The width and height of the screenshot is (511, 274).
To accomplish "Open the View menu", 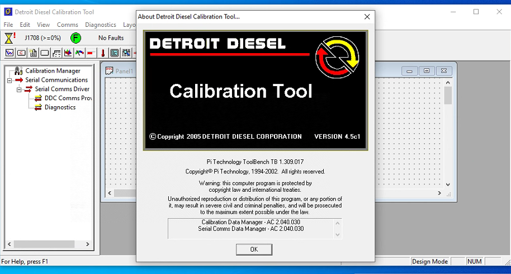I will [44, 25].
